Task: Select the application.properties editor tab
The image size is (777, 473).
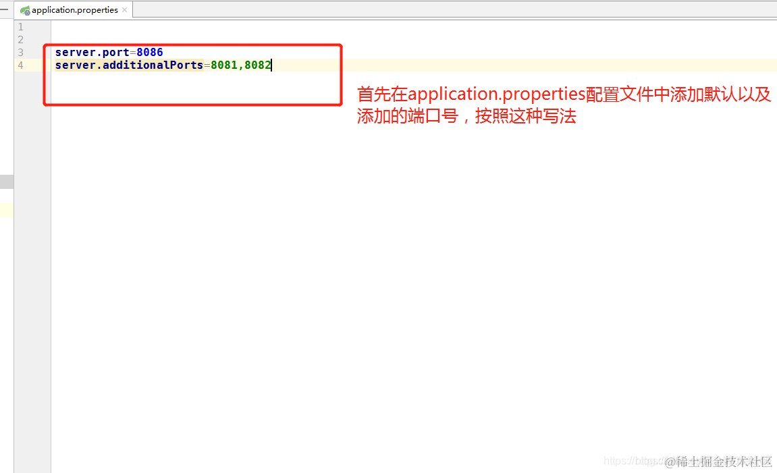Action: (x=74, y=10)
